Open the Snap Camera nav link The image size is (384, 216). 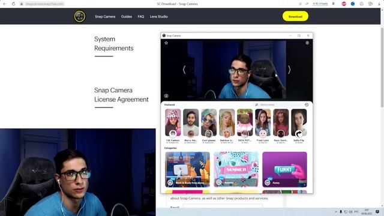(105, 17)
